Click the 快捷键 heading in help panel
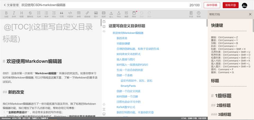254x120 pixels. 217,25
